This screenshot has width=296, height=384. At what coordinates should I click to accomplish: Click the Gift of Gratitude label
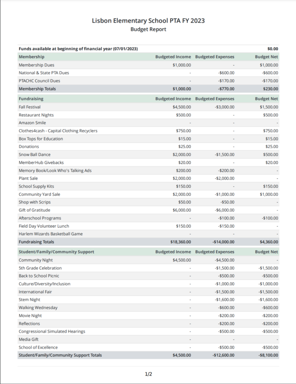(x=34, y=210)
